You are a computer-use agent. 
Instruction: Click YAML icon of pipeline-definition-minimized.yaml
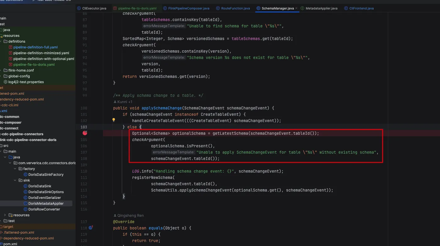10,53
